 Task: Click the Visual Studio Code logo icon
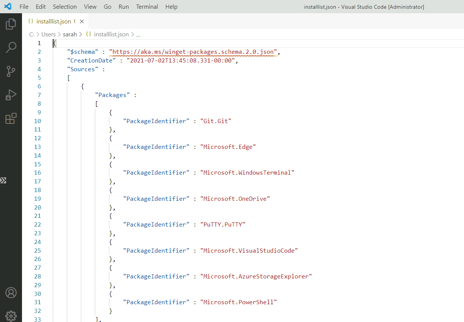8,6
